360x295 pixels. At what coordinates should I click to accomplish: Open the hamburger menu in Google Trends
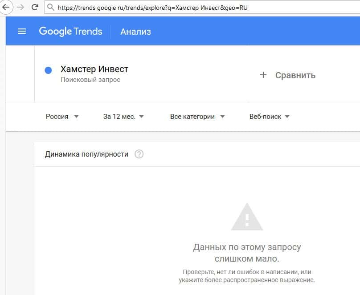pos(22,31)
